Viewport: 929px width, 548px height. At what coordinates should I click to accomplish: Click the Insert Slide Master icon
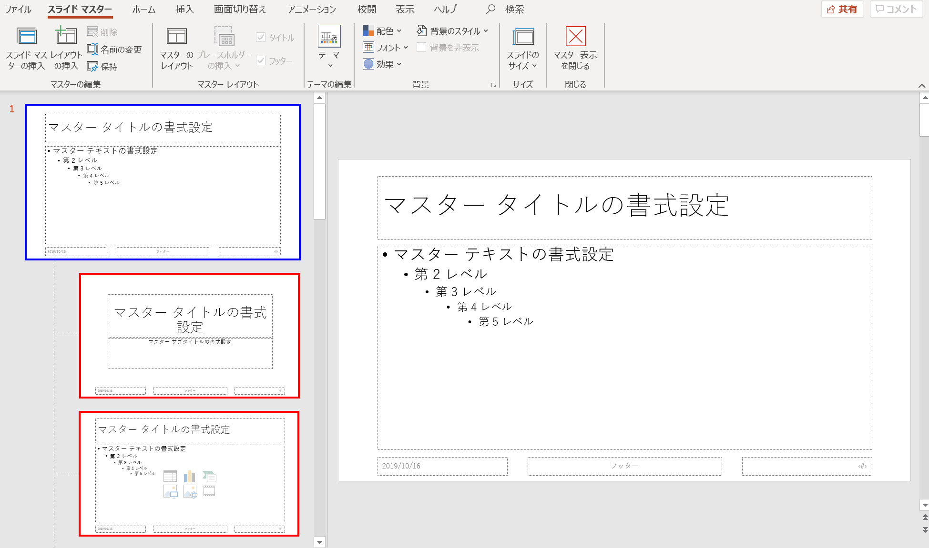(x=27, y=36)
